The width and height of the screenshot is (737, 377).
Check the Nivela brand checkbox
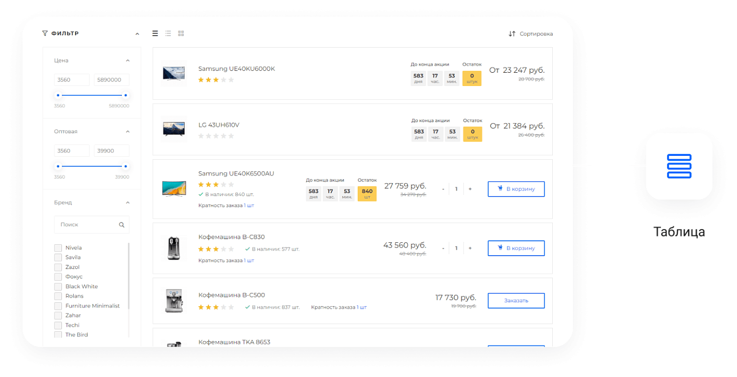[58, 248]
